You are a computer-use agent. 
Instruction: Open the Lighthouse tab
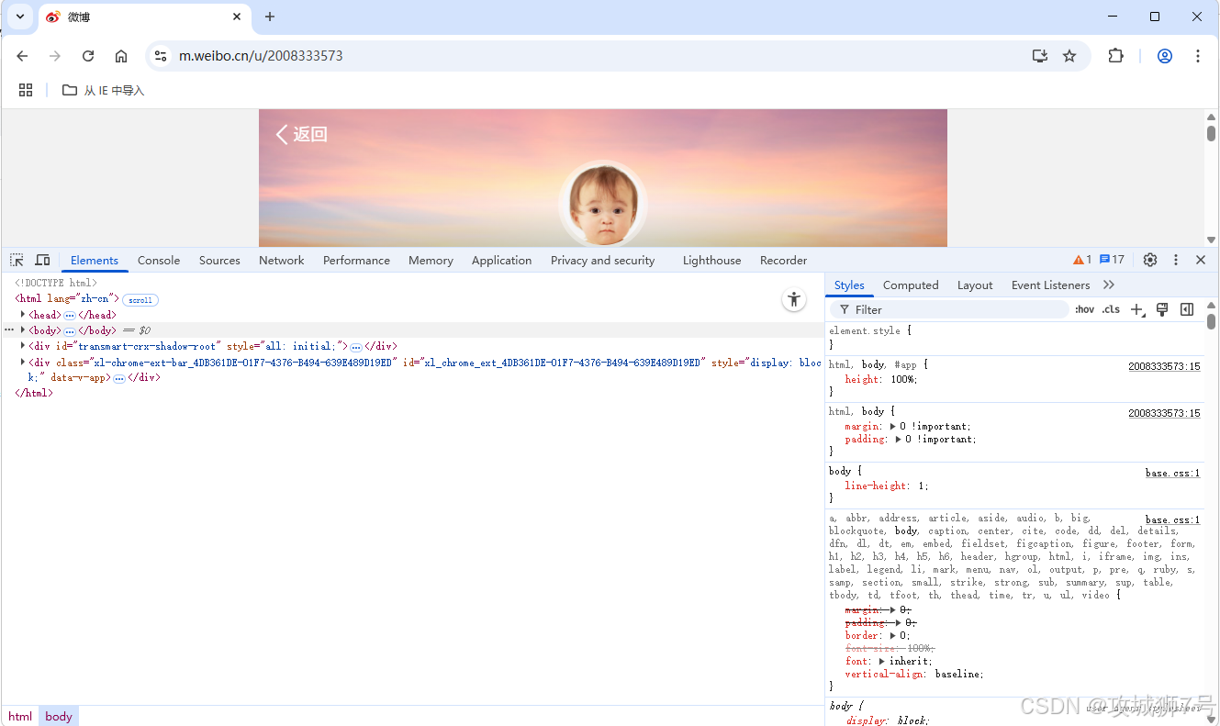[711, 260]
